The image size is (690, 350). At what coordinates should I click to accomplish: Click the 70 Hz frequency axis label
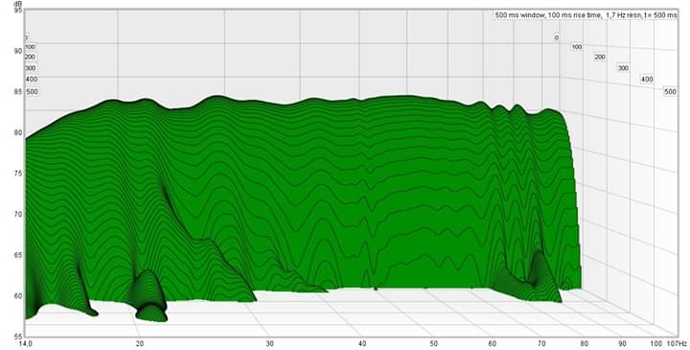click(541, 343)
